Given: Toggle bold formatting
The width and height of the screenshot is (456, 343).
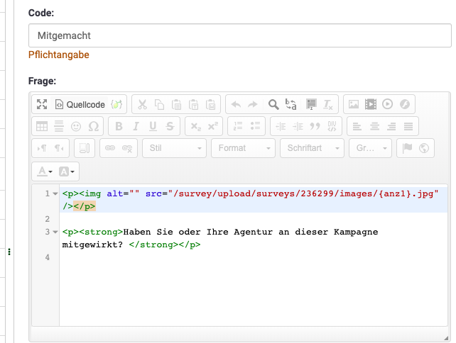Looking at the screenshot, I should click(119, 126).
